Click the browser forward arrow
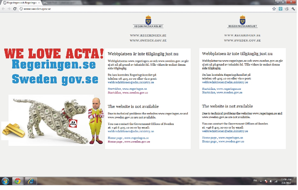 click(9, 9)
